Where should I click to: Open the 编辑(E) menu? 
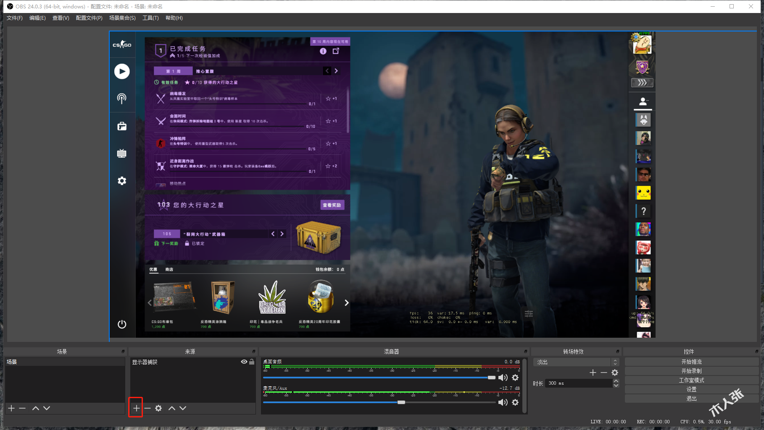pos(37,18)
